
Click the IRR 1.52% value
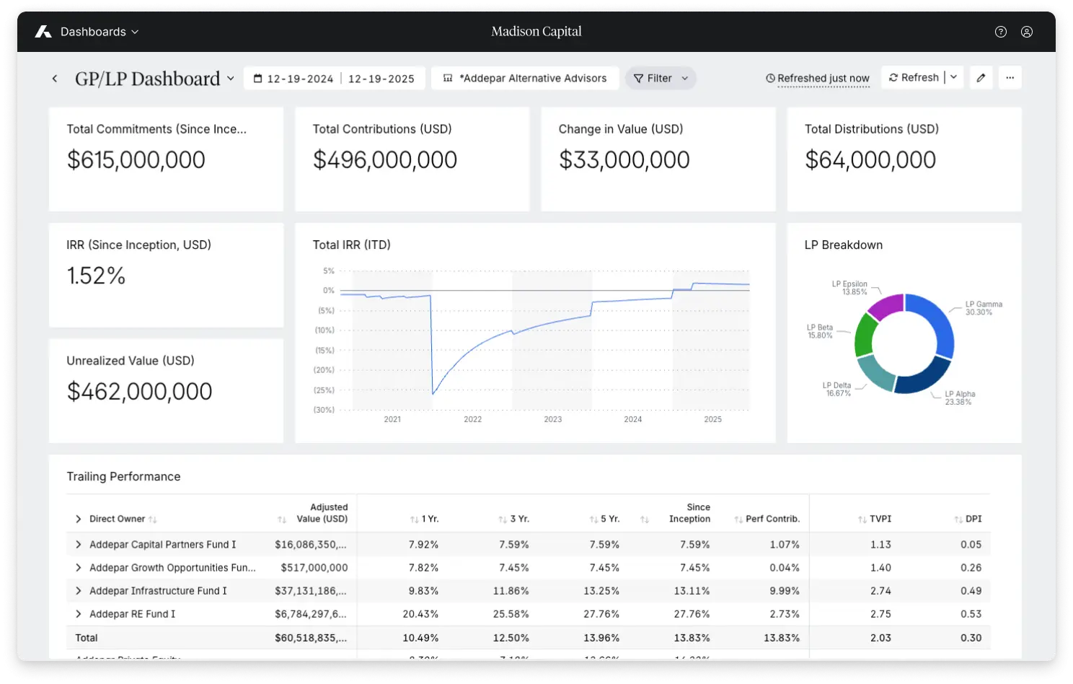pyautogui.click(x=96, y=276)
